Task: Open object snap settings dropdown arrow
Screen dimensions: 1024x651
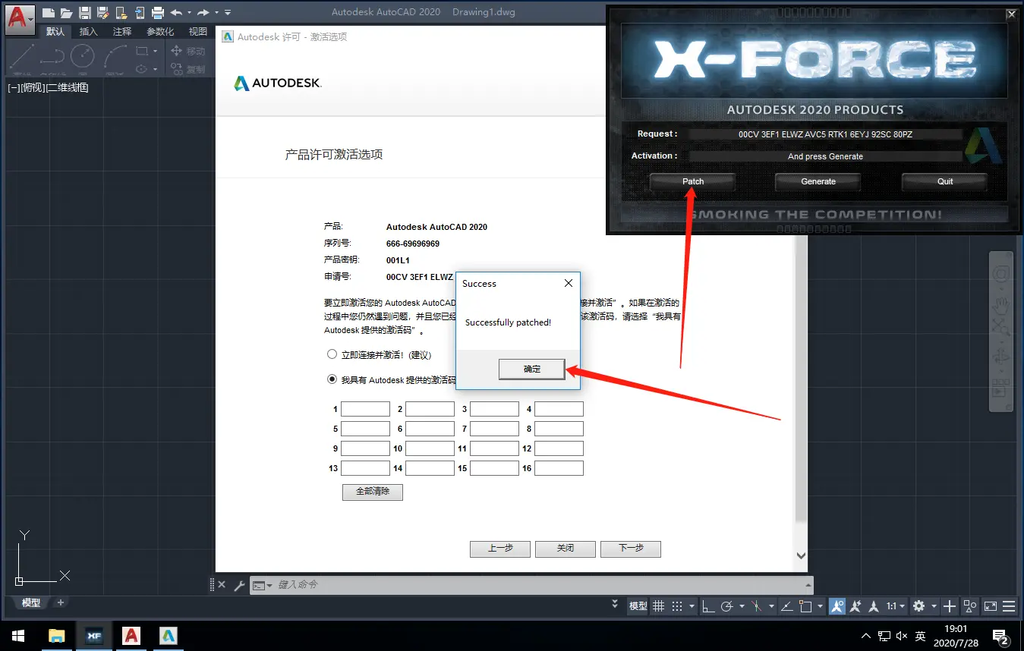Action: coord(820,606)
